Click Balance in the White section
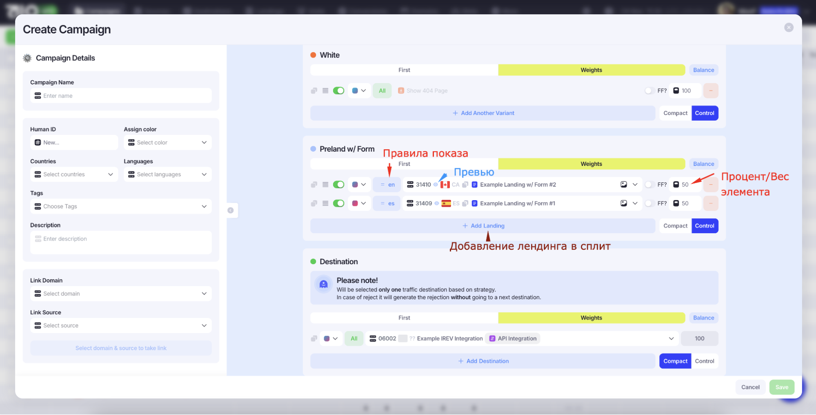The height and width of the screenshot is (415, 816). click(703, 70)
